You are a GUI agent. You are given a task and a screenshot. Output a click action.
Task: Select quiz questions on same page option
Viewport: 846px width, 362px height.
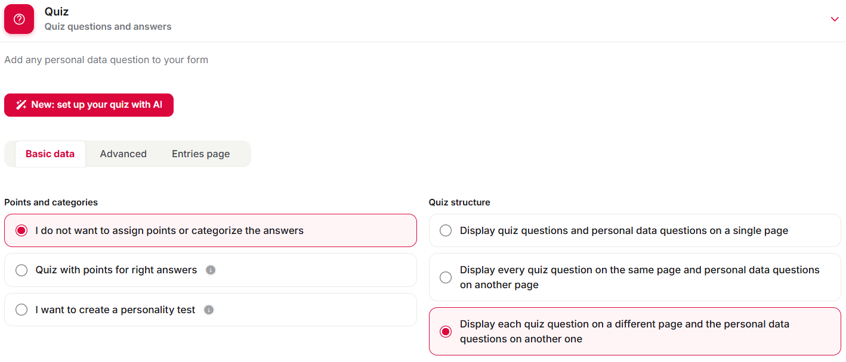pyautogui.click(x=635, y=277)
